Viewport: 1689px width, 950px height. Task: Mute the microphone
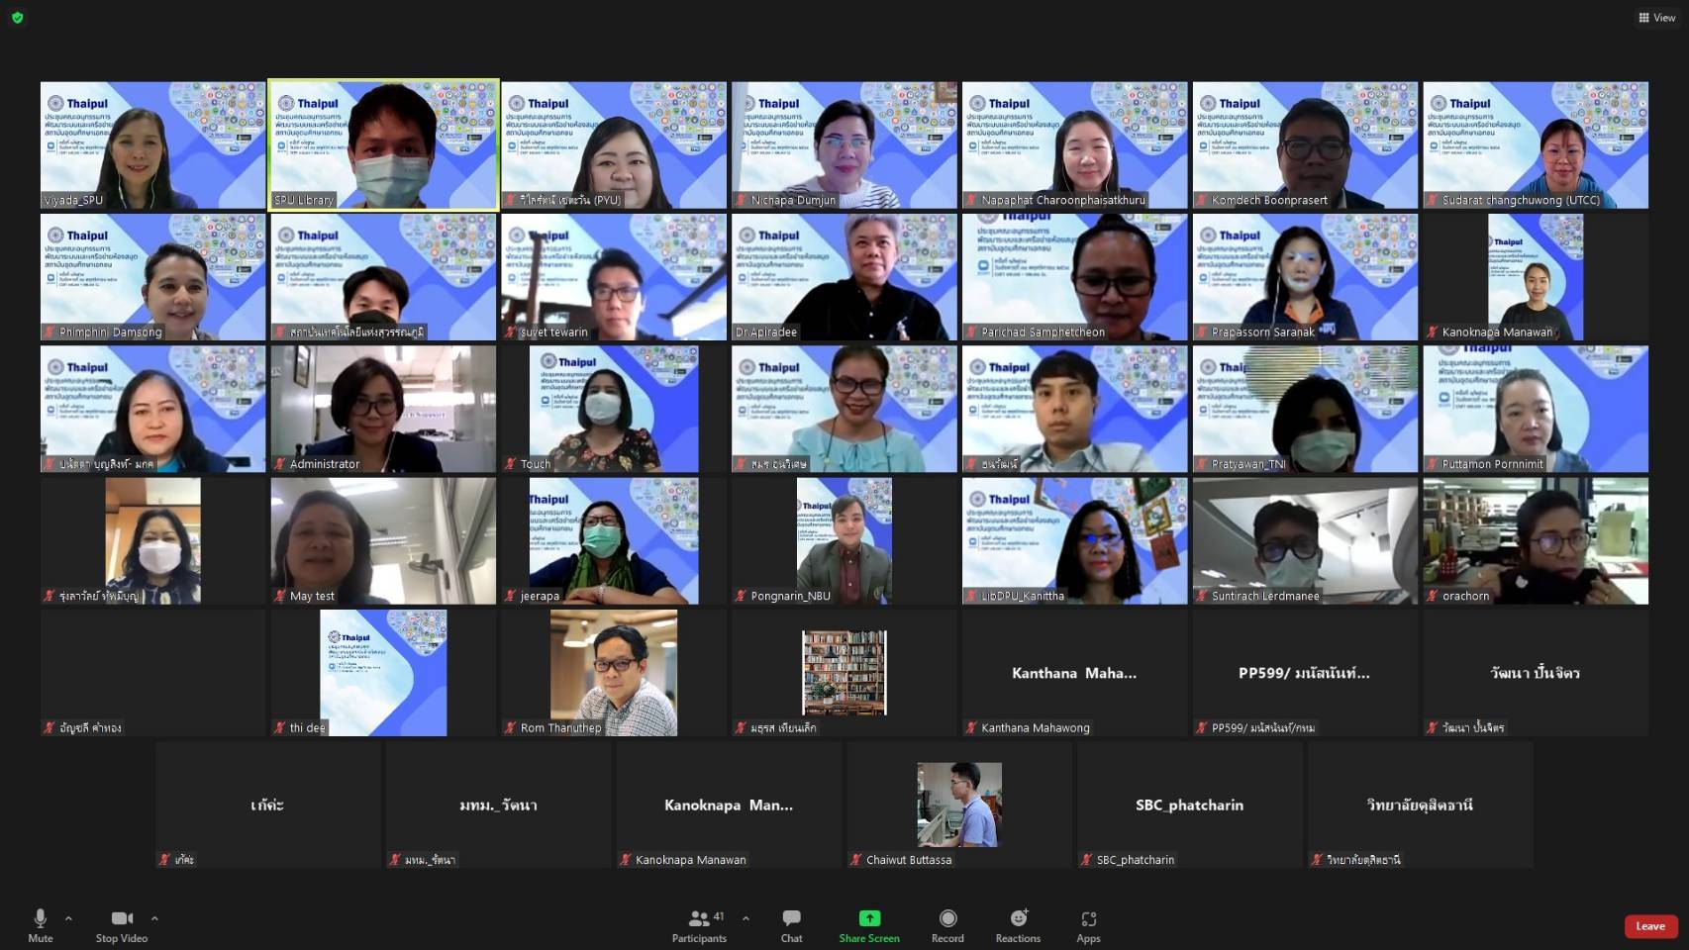(x=40, y=924)
